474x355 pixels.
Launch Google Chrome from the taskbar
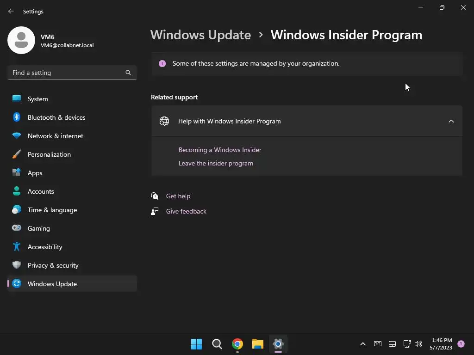pos(237,344)
